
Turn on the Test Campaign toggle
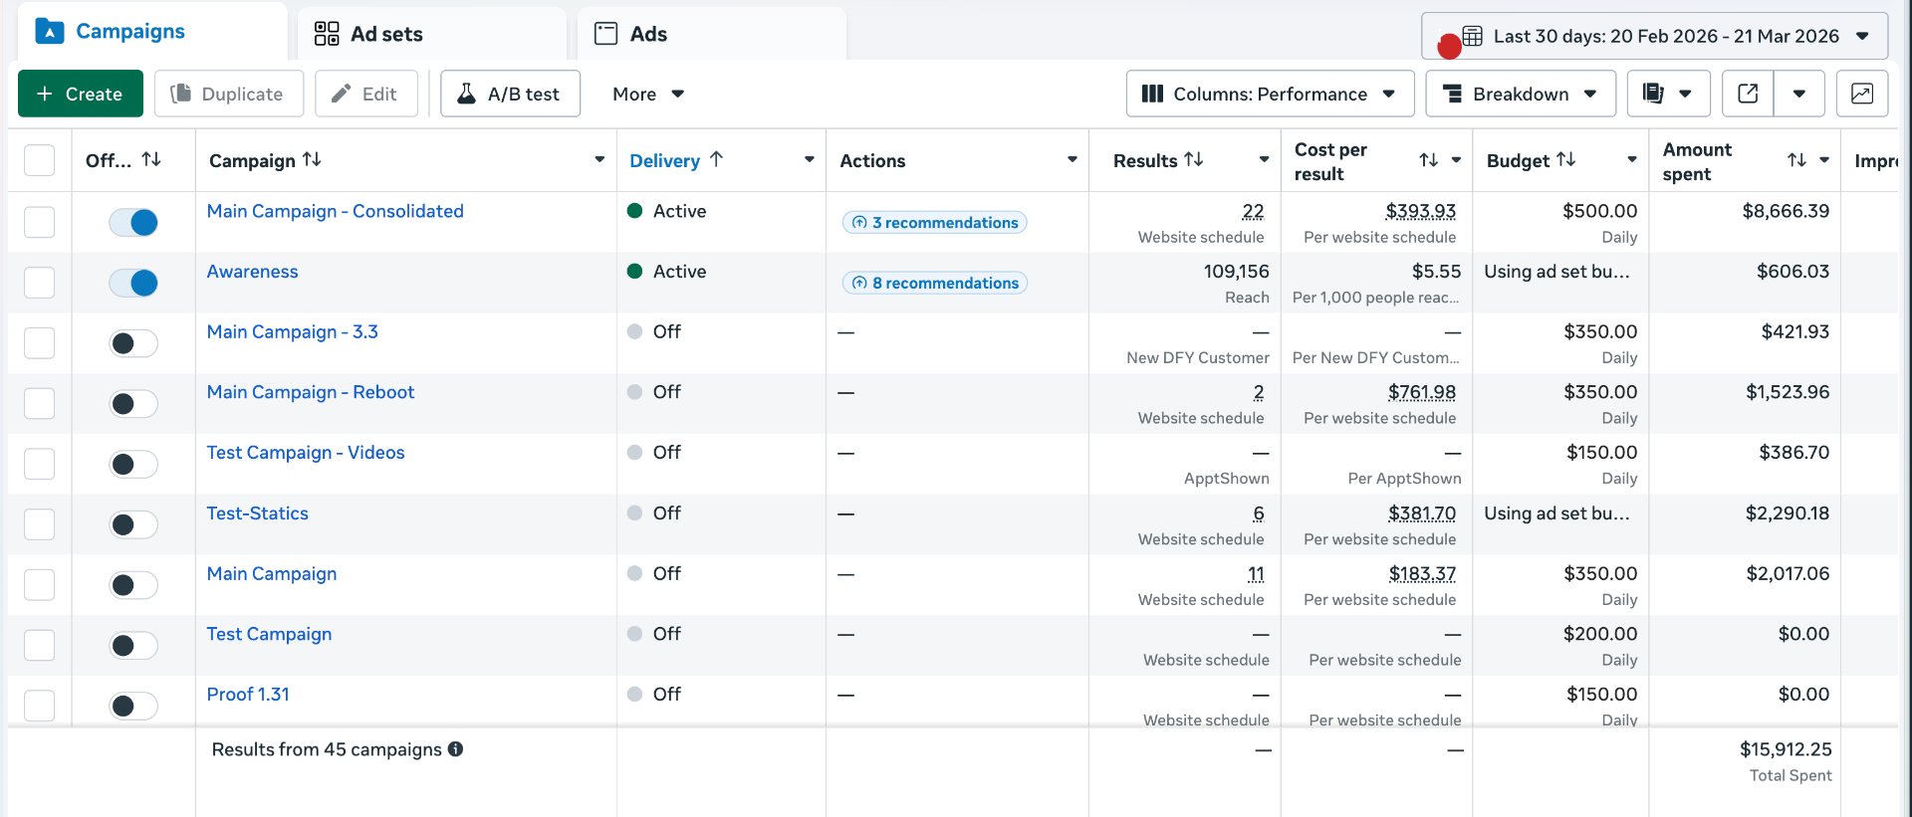pos(133,646)
